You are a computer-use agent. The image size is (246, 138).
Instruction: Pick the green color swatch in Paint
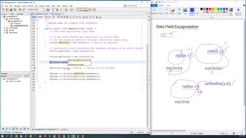(x=218, y=9)
